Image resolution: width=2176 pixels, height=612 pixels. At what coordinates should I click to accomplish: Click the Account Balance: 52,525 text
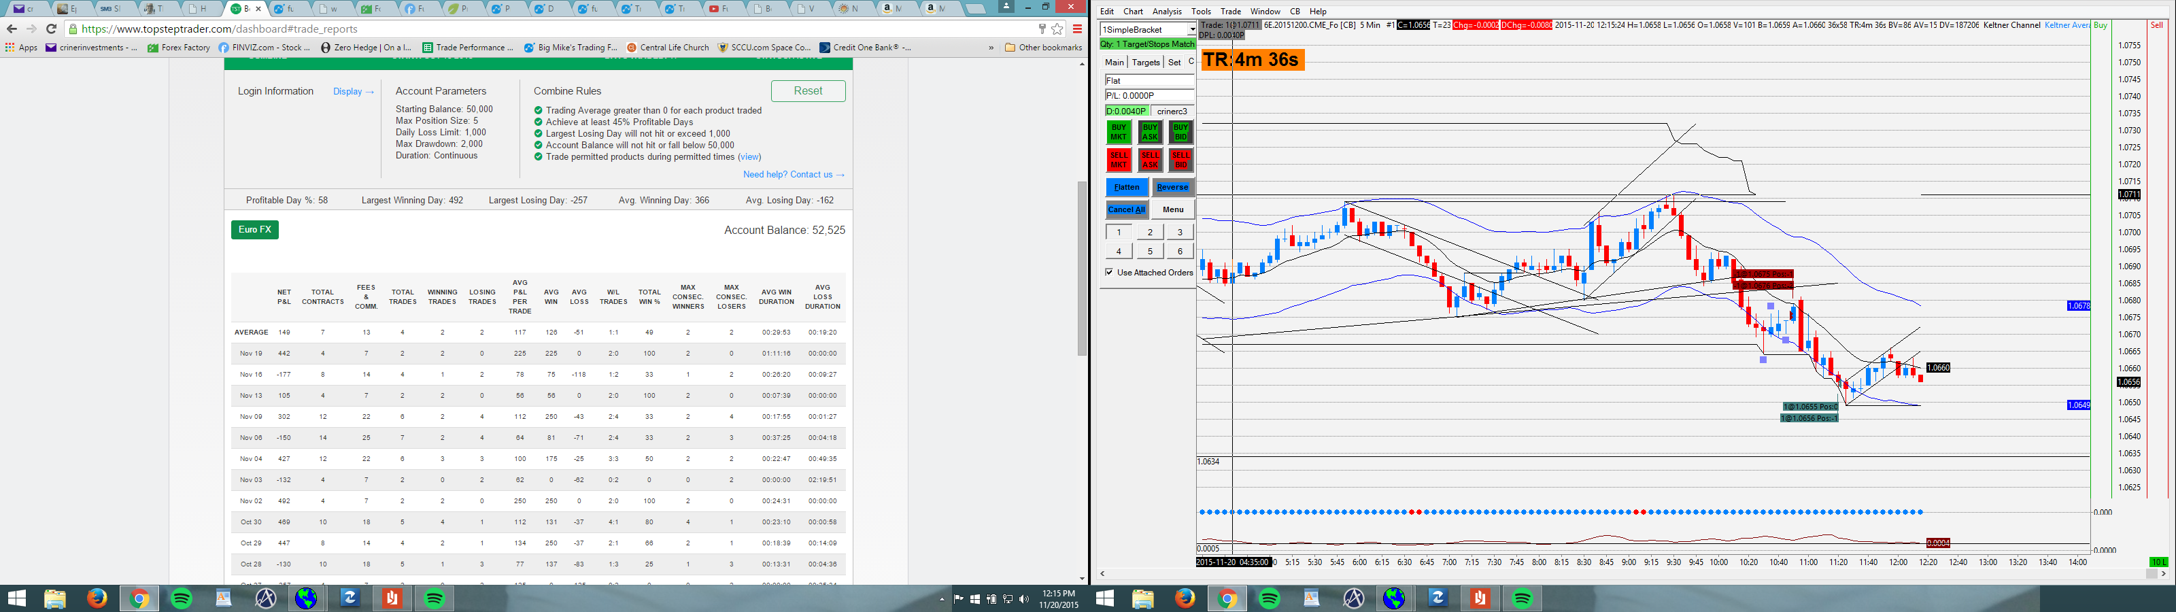coord(785,230)
